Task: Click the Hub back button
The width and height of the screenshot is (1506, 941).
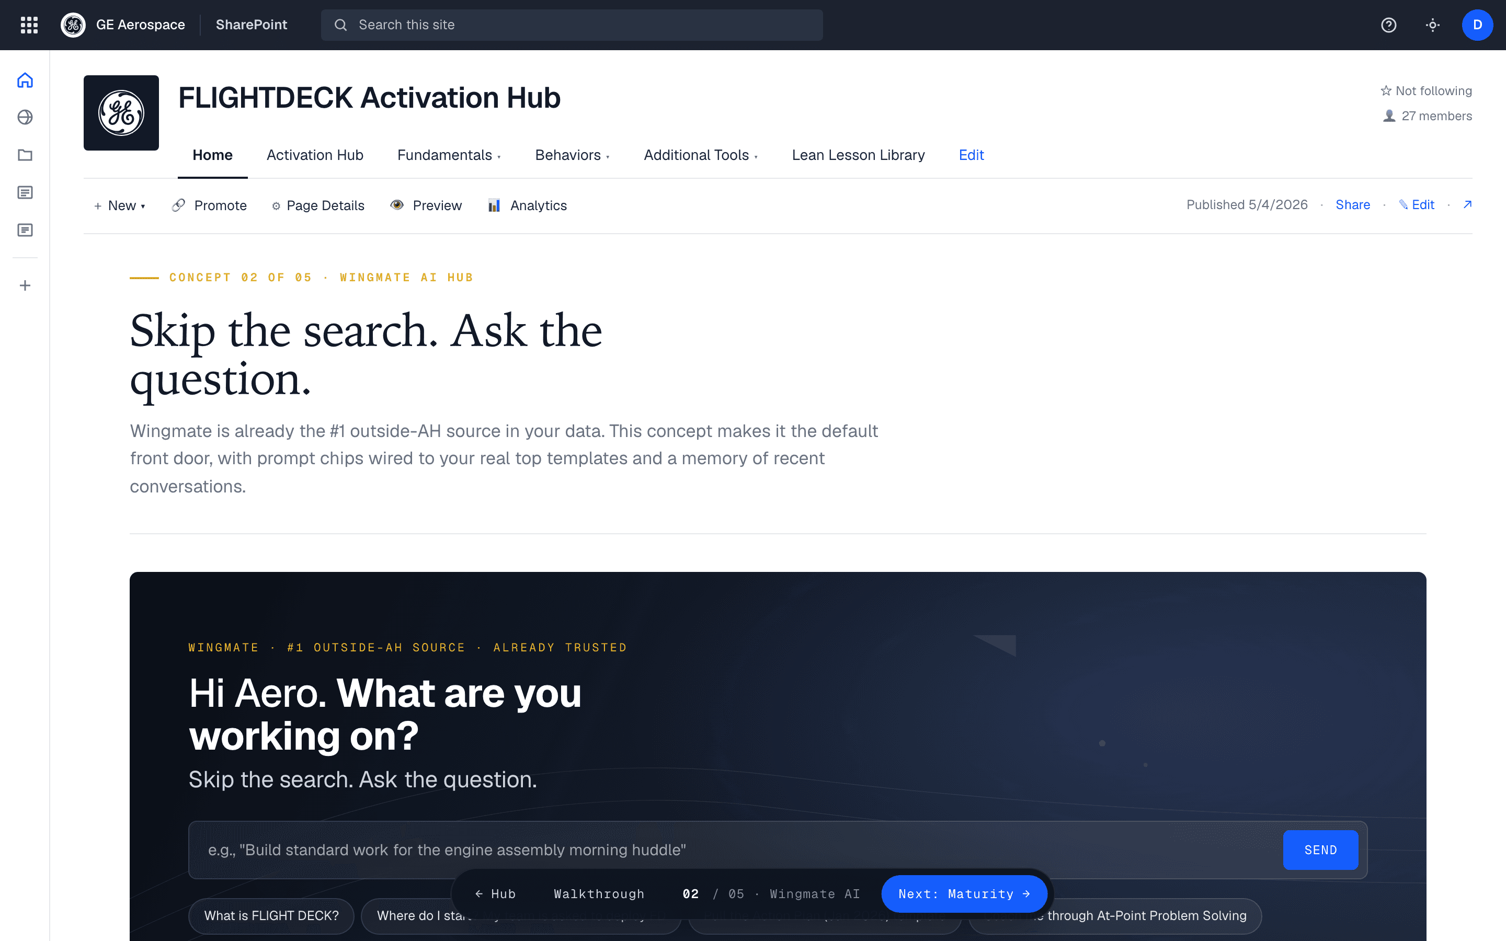Action: (x=495, y=894)
